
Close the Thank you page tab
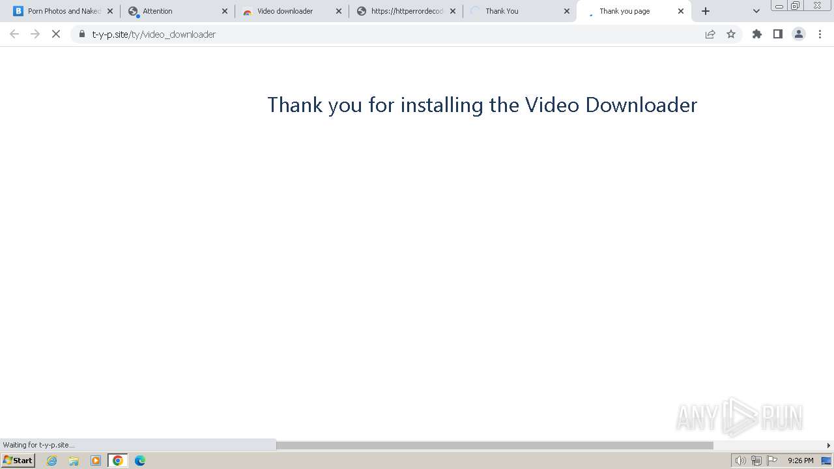point(681,11)
